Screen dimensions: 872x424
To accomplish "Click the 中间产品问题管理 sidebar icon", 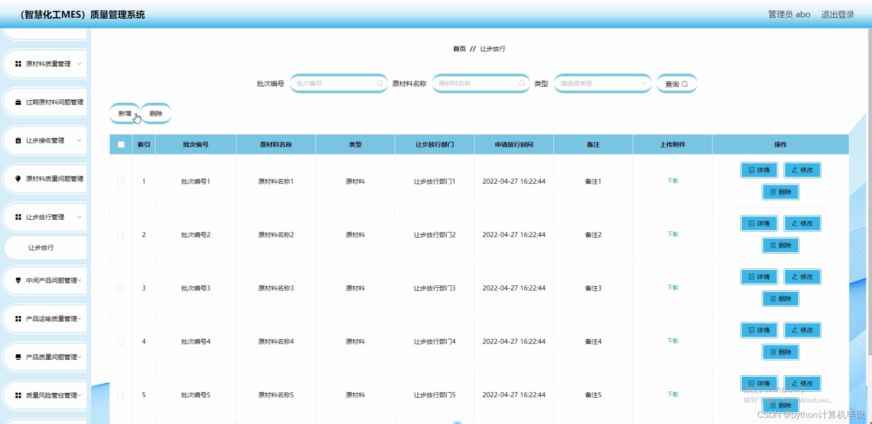I will (x=18, y=280).
